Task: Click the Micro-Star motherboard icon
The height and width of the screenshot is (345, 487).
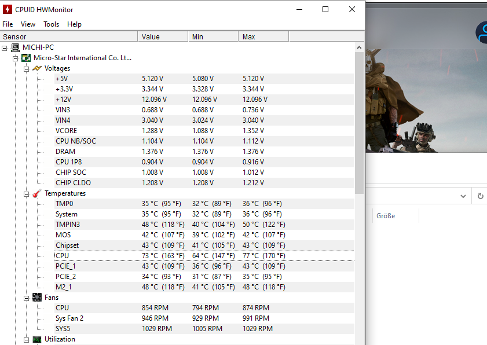Action: (x=26, y=58)
